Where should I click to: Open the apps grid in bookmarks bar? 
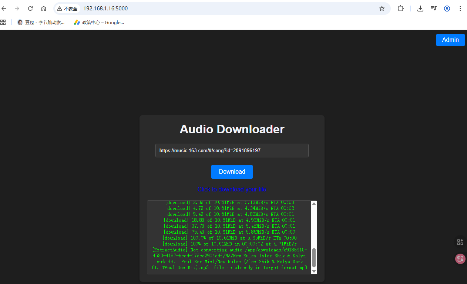pos(3,22)
